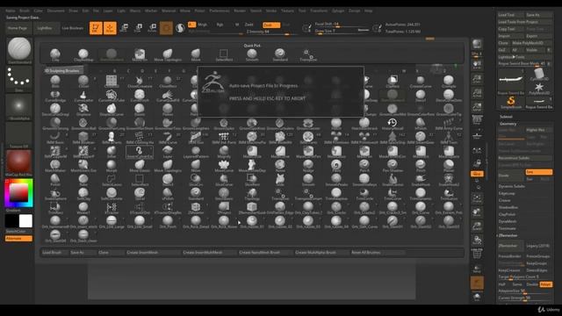The image size is (562, 316).
Task: Choose the Nudge brush
Action: [x=308, y=166]
